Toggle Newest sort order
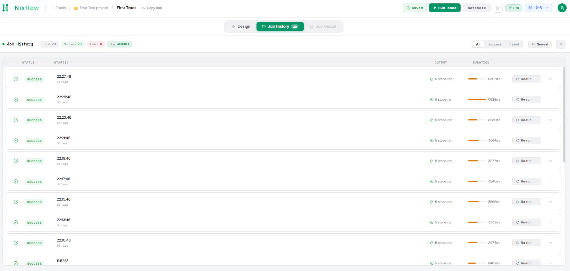 [540, 44]
